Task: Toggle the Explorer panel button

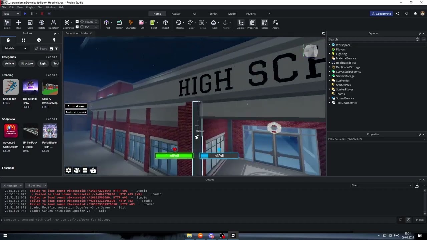Action: click(x=241, y=24)
